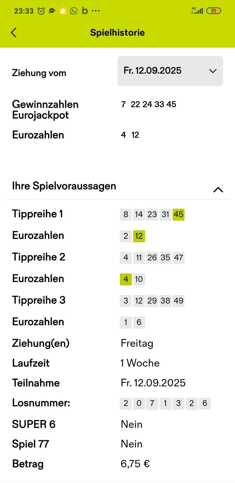Tap the WhatsApp notification icon
Screen dimensions: 235x483
(74, 11)
